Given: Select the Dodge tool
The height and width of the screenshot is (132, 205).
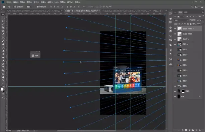Looking at the screenshot, I should point(3,61).
